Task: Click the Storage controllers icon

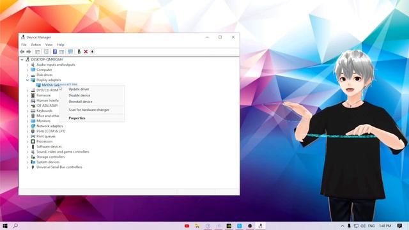Action: [x=33, y=157]
